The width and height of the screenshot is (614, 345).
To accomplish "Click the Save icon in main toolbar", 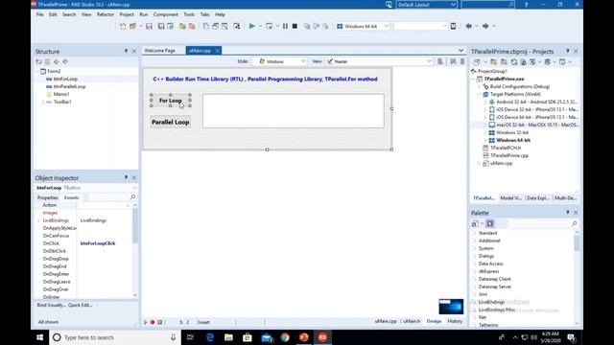I will (x=149, y=26).
